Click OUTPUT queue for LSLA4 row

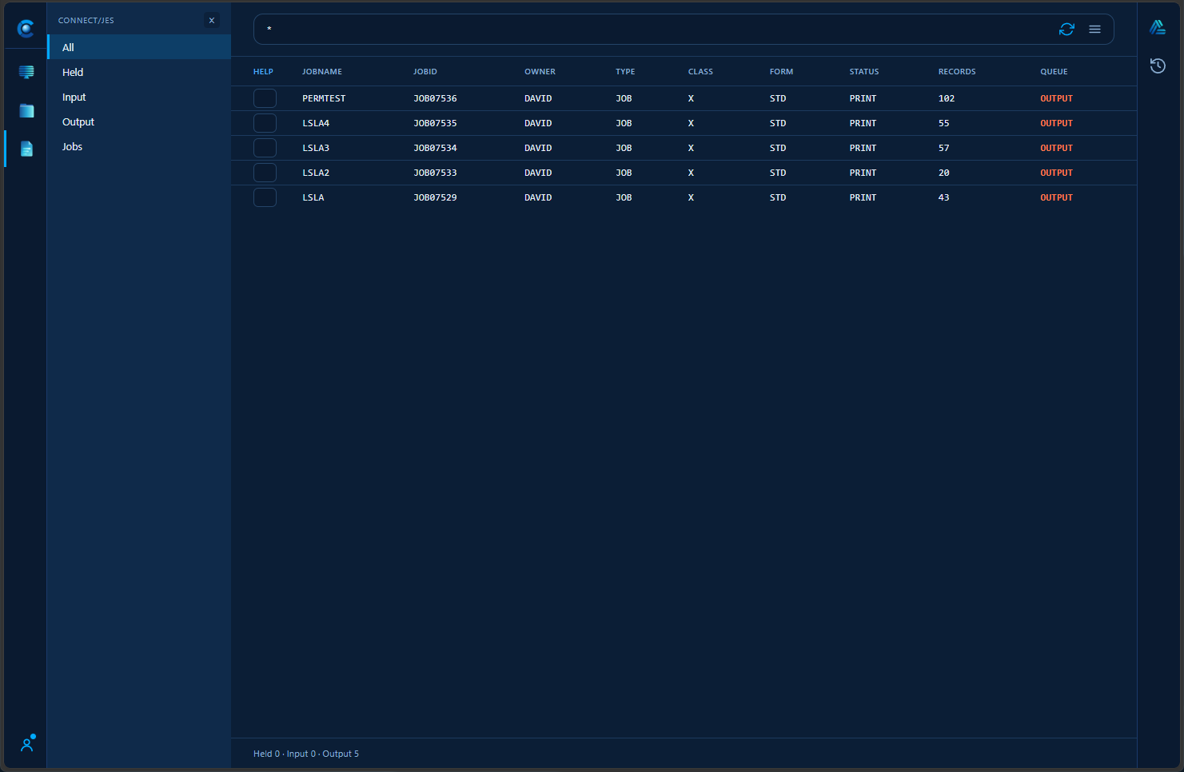point(1056,123)
